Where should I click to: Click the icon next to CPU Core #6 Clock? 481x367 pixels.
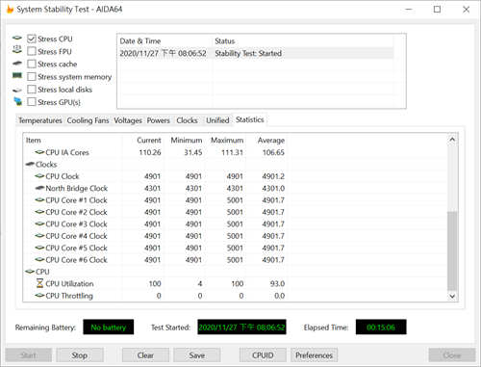click(39, 259)
